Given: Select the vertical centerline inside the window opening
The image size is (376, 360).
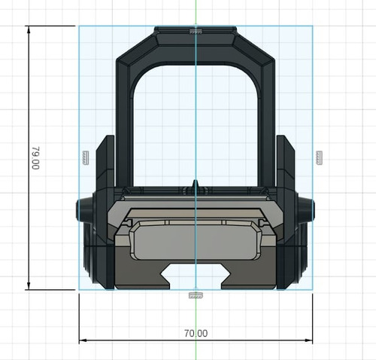Looking at the screenshot, I should [196, 123].
